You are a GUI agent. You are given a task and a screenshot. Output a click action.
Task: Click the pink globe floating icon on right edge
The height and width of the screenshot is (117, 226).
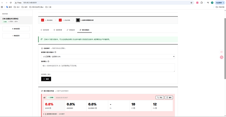[x=221, y=57]
